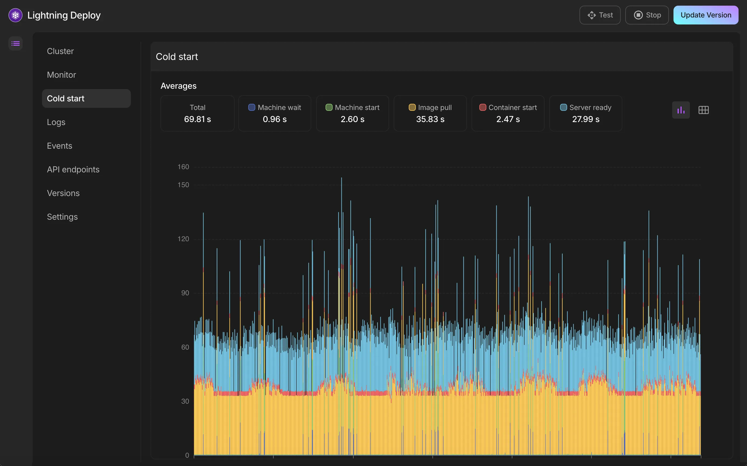Click the 60 y-axis label
Screen dimensions: 747x466
185,347
